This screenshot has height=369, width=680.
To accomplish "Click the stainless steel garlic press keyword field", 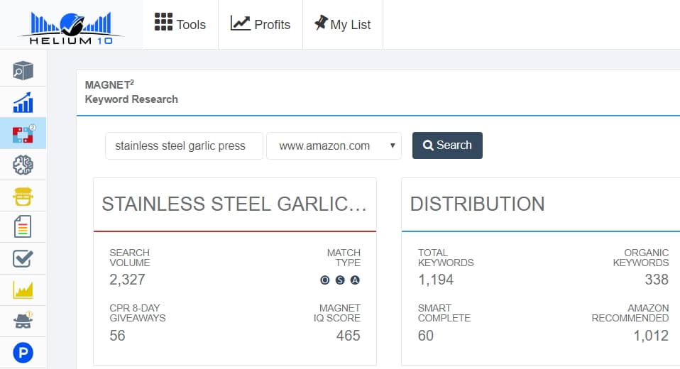I will 184,145.
